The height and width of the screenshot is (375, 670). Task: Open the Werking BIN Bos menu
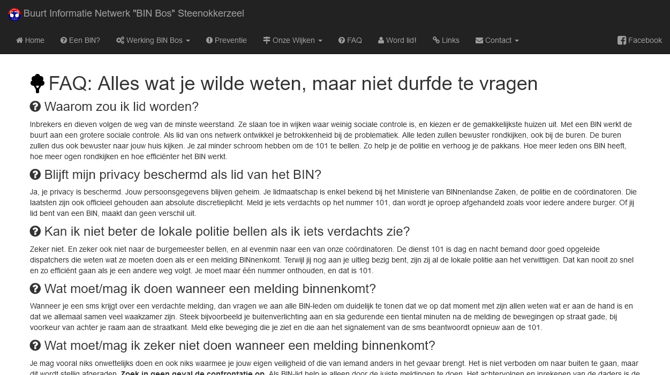(153, 40)
